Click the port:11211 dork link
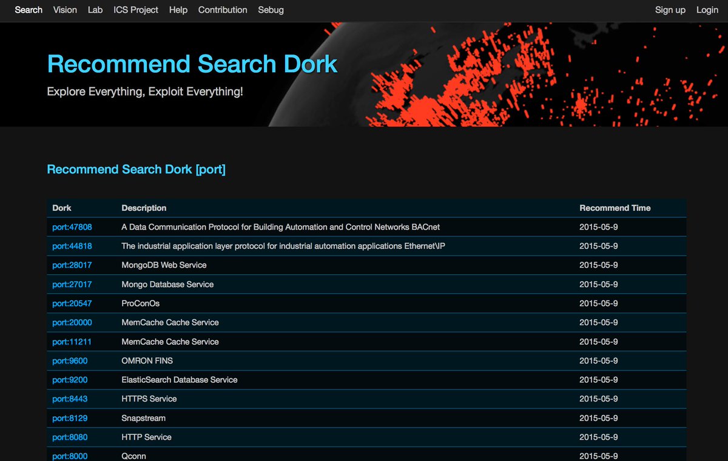 [72, 342]
